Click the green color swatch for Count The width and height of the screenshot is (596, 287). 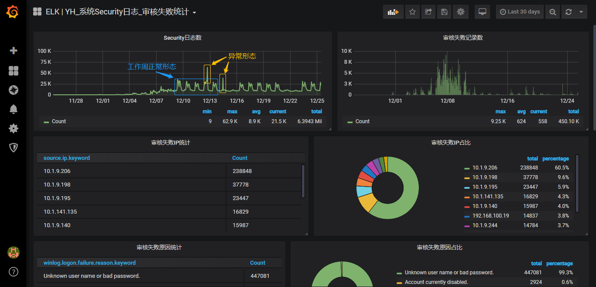click(47, 121)
